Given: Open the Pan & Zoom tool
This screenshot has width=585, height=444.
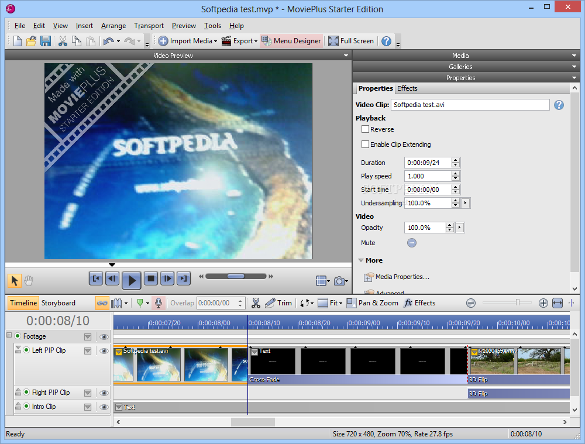Looking at the screenshot, I should pyautogui.click(x=372, y=303).
